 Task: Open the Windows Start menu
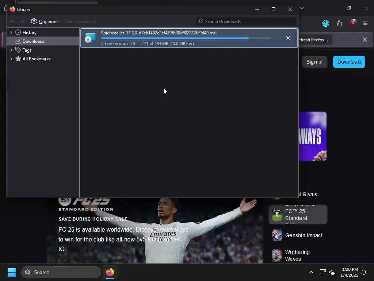[12, 272]
